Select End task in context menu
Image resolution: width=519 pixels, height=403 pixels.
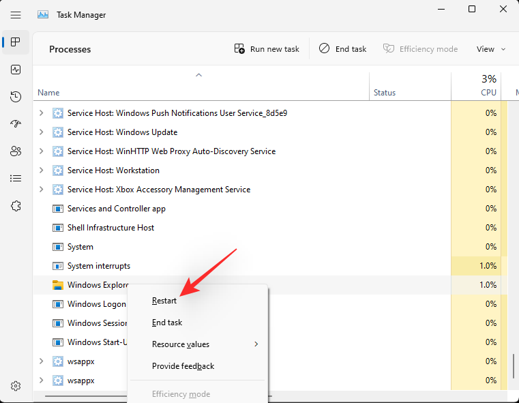(167, 323)
